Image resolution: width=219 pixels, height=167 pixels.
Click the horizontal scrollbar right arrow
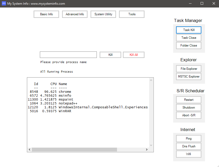coord(147,150)
